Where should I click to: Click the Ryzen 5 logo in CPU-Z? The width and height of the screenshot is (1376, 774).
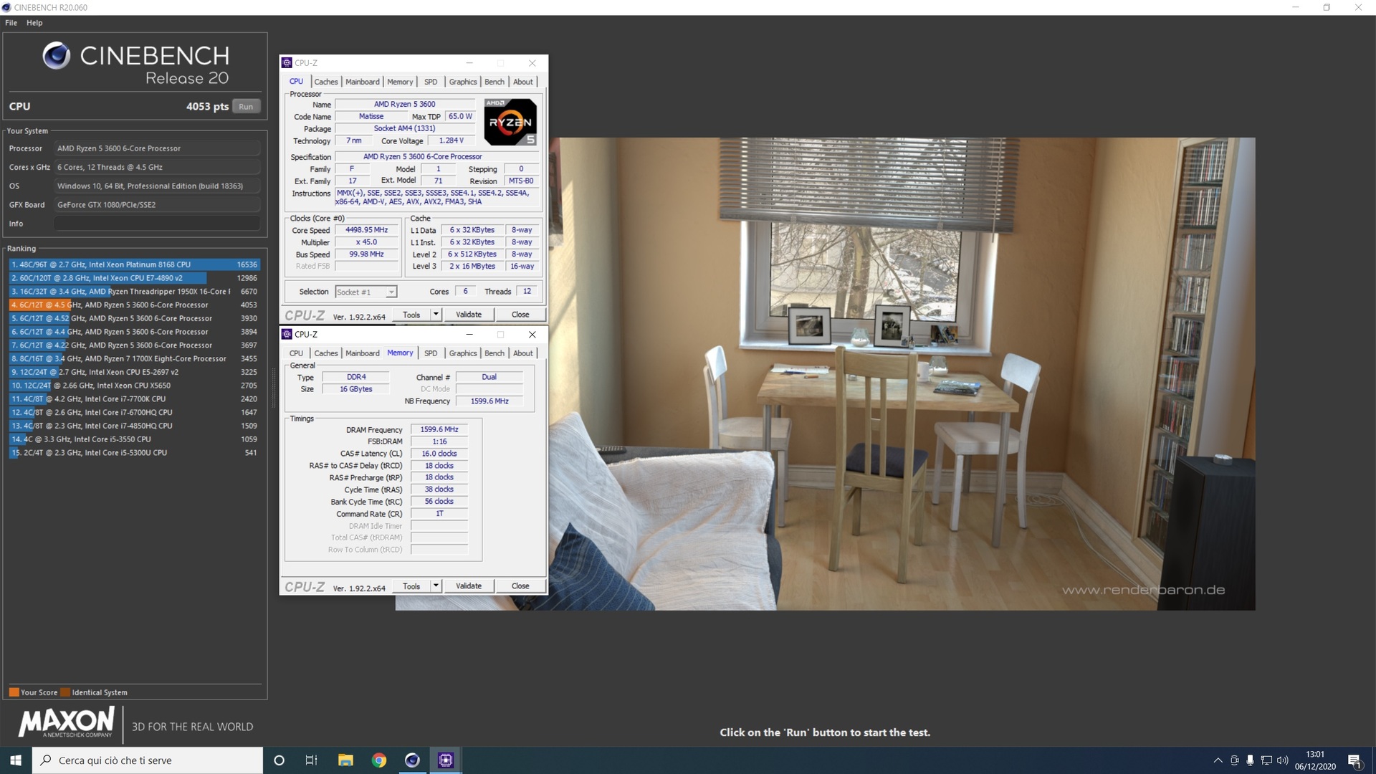coord(510,122)
